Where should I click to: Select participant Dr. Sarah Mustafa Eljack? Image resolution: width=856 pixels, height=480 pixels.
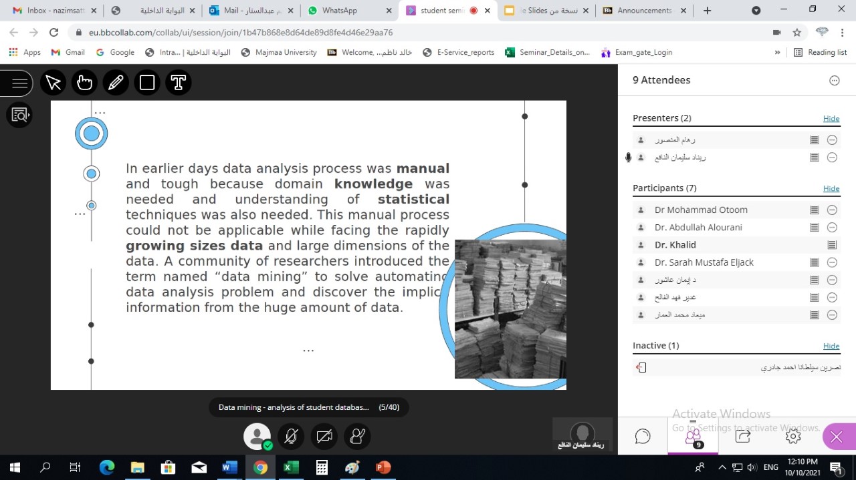704,262
